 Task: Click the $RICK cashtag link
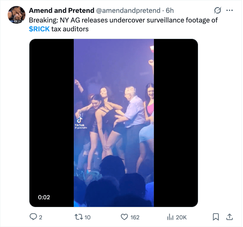(x=39, y=29)
